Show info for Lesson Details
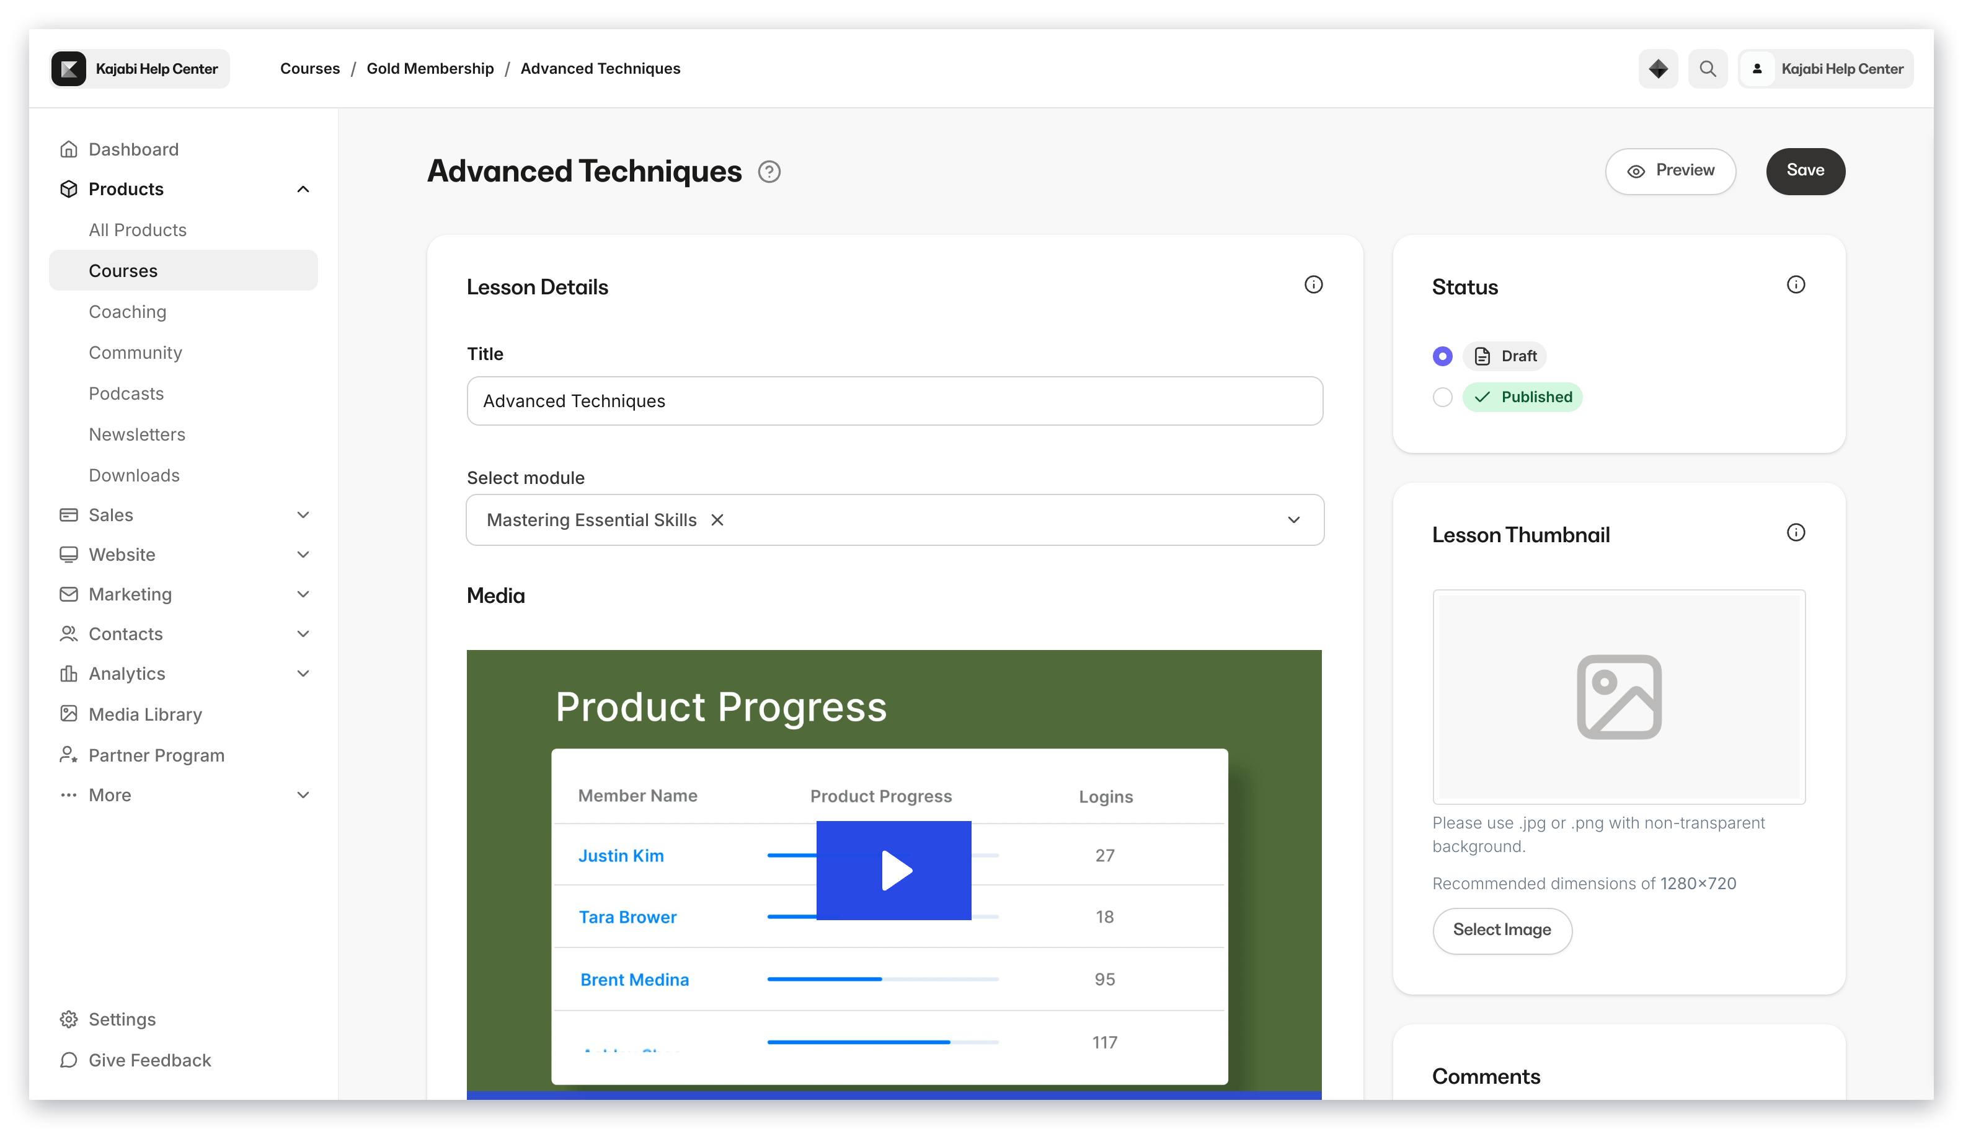 [x=1313, y=284]
